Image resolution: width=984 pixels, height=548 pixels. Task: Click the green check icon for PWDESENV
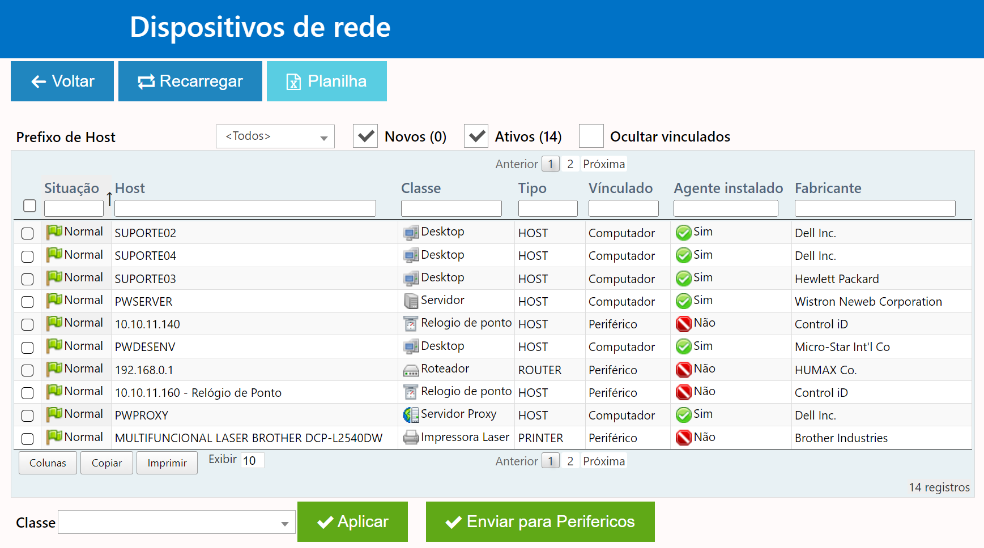[x=684, y=346]
